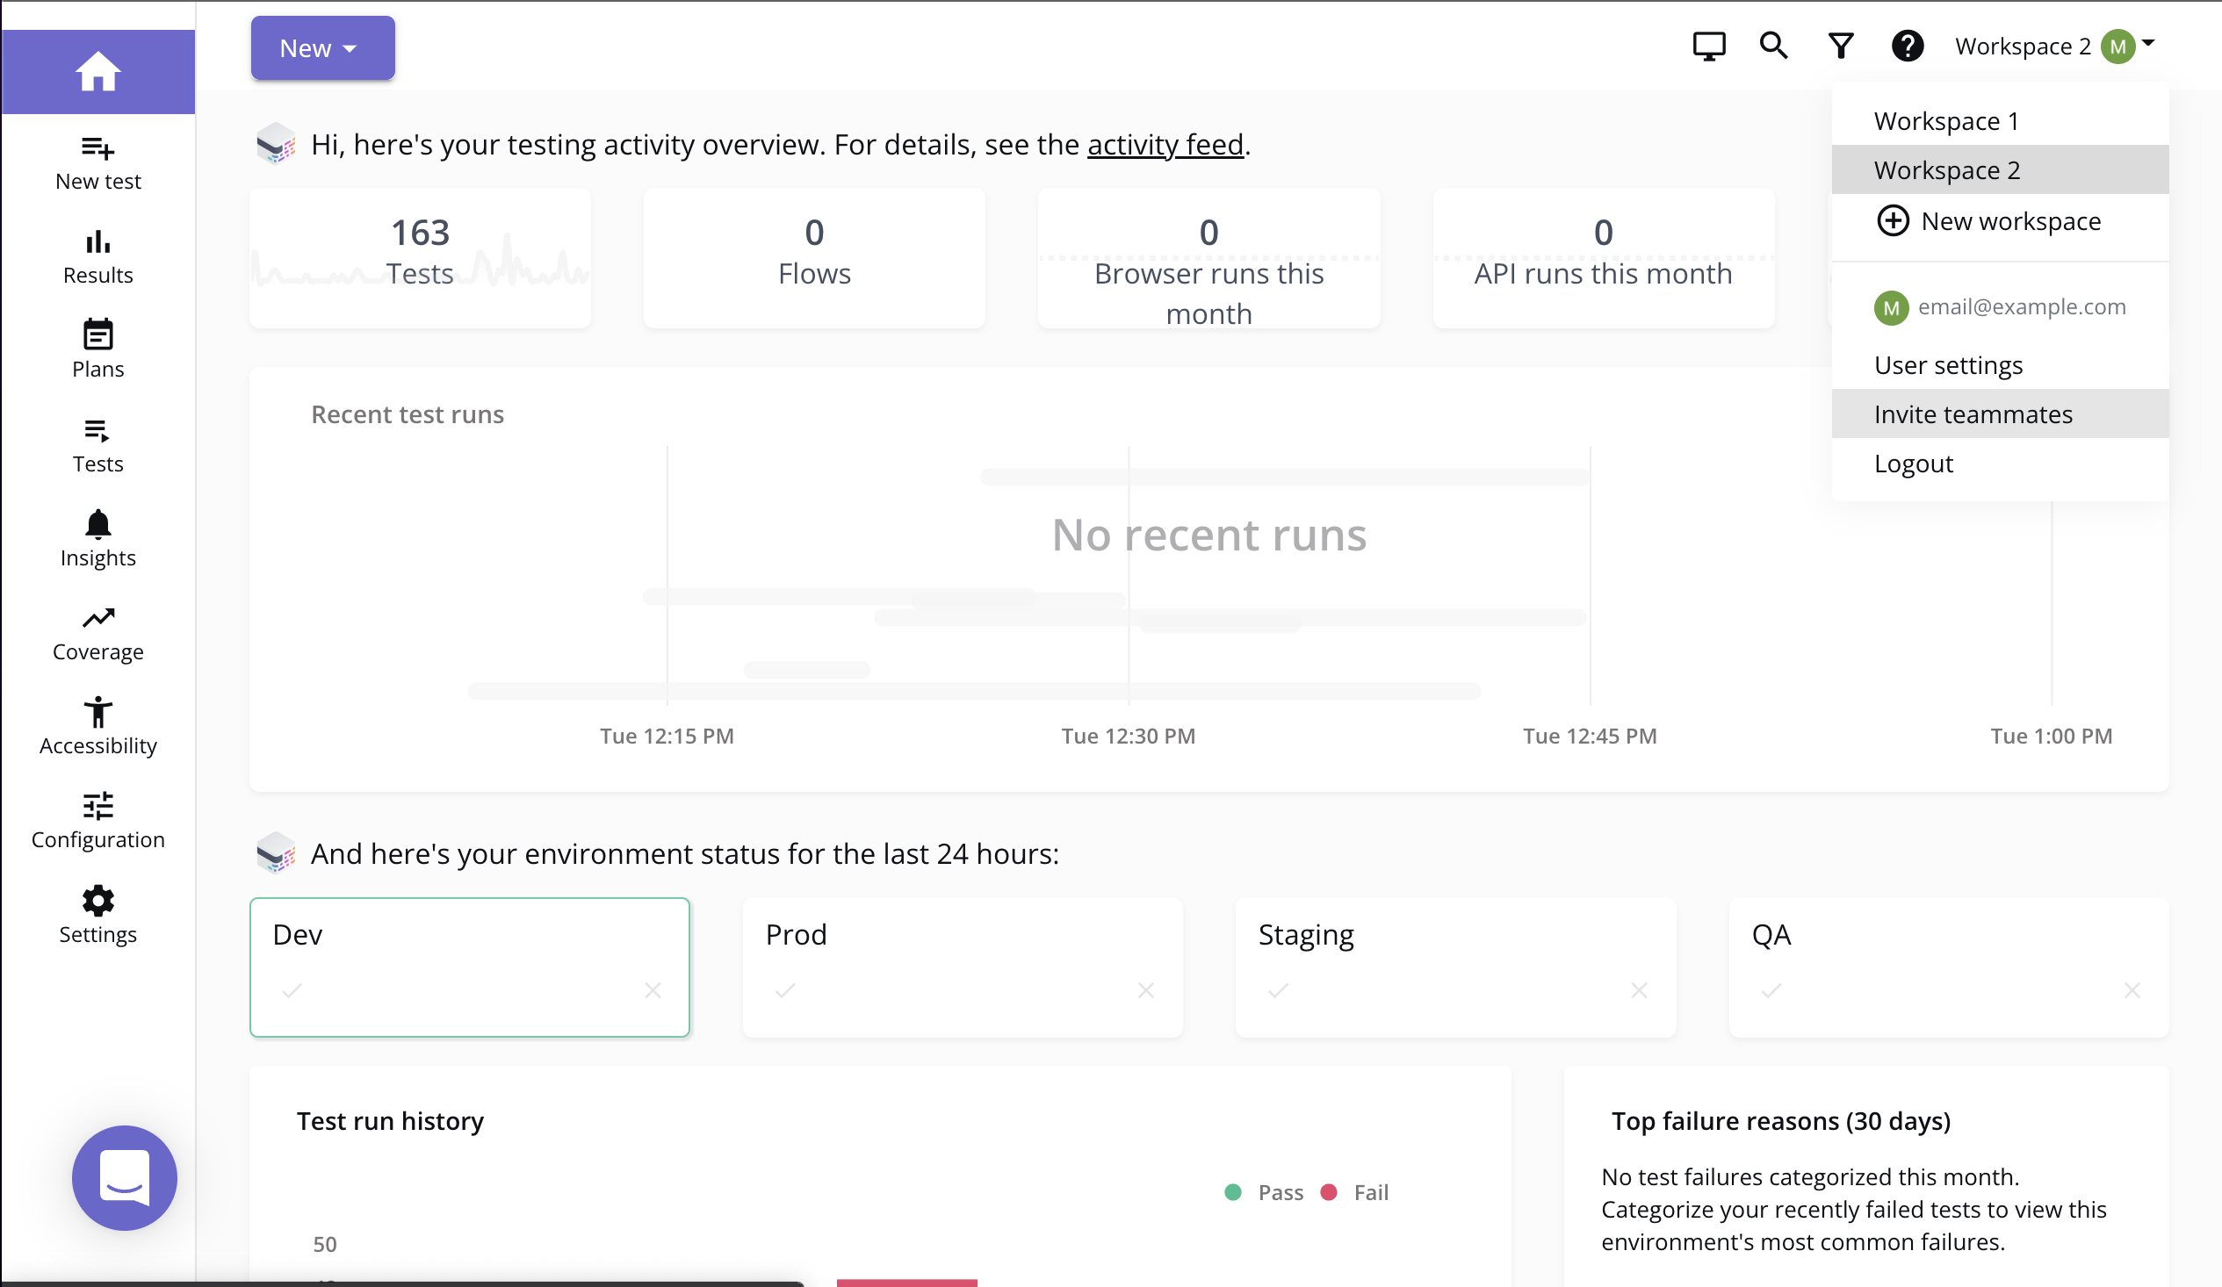
Task: Click the search magnifier icon
Action: (x=1773, y=46)
